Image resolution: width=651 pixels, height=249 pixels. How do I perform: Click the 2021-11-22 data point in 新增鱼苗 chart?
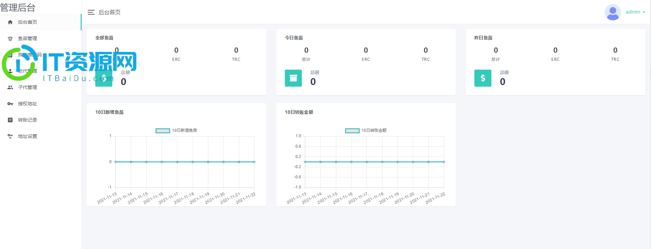[254, 162]
